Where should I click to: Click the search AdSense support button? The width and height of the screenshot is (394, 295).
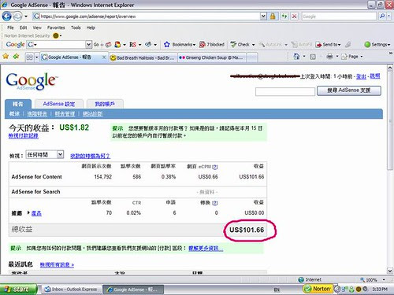click(349, 90)
